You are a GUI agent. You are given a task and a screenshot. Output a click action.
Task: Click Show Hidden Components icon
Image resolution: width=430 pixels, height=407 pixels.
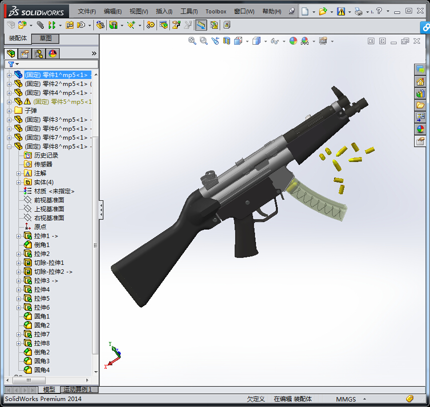tap(100, 25)
